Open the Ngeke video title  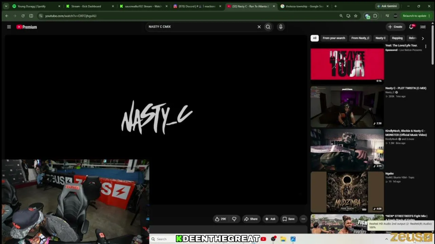tap(389, 174)
